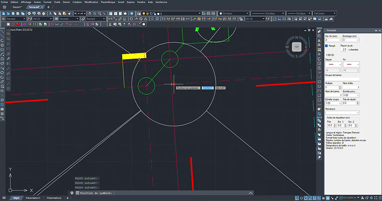Click the hamburger menu icon below Fichier
382x201 pixels.
(4, 7)
